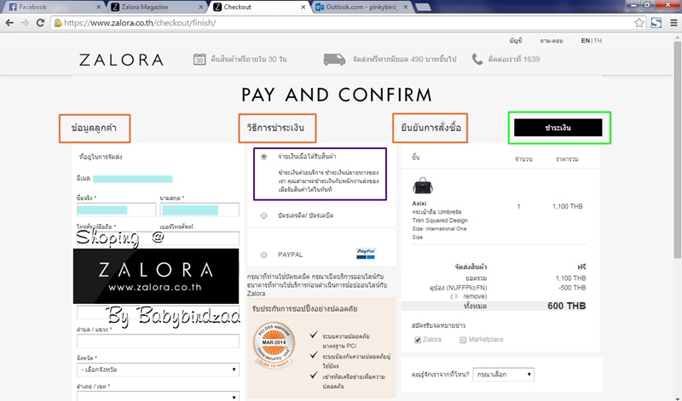Image resolution: width=682 pixels, height=401 pixels.
Task: Close the Zalora Magazine tab
Action: click(x=201, y=7)
